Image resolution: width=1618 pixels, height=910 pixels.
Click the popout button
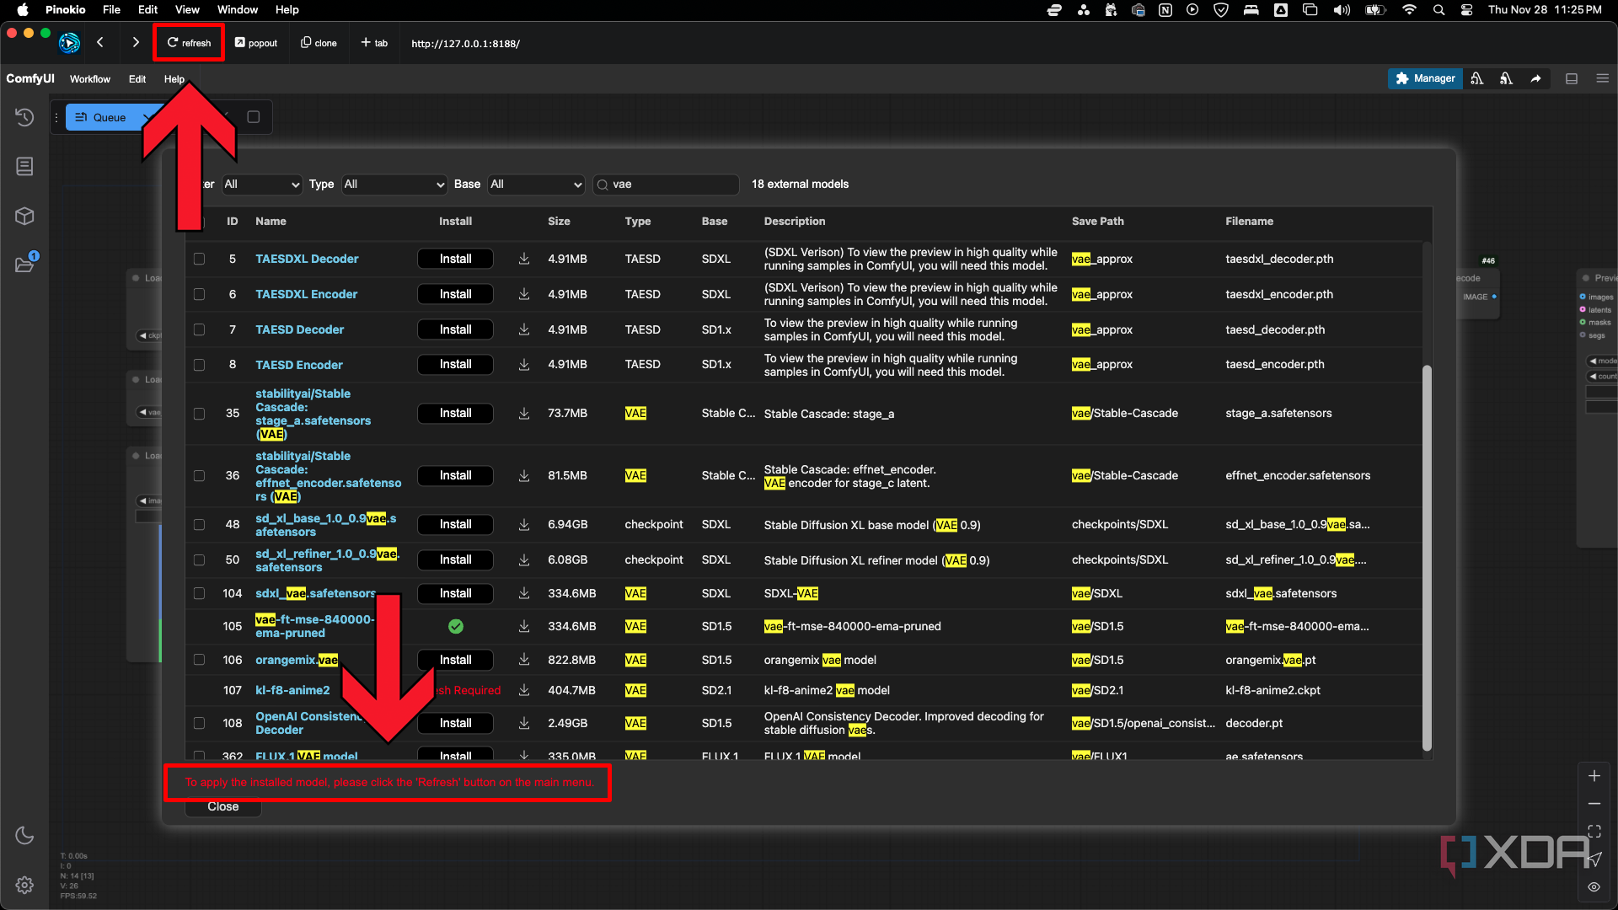click(255, 43)
